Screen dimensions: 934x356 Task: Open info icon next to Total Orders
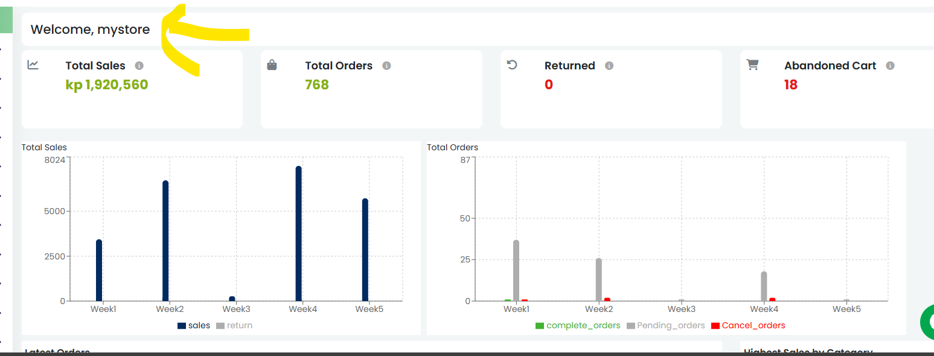pyautogui.click(x=386, y=65)
